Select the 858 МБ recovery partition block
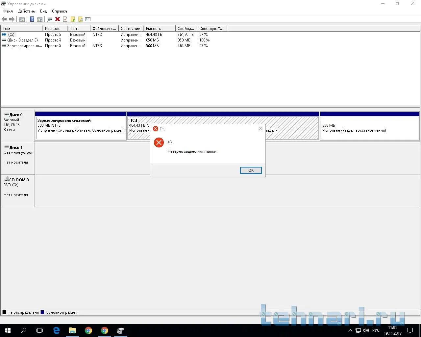The width and height of the screenshot is (421, 337). coord(370,126)
